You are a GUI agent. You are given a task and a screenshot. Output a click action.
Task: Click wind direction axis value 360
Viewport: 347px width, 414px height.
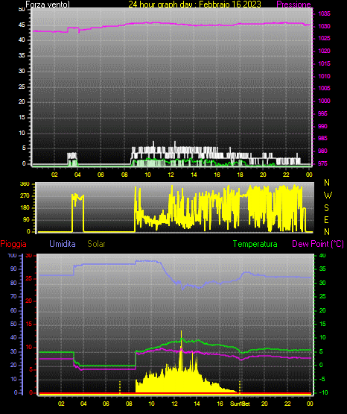(25, 184)
